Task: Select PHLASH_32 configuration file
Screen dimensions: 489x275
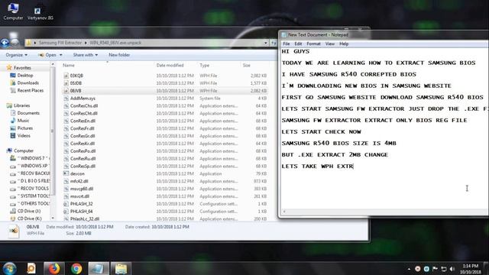Action: (81, 204)
